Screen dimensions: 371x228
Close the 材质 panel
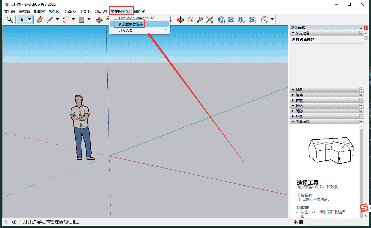pyautogui.click(x=361, y=90)
